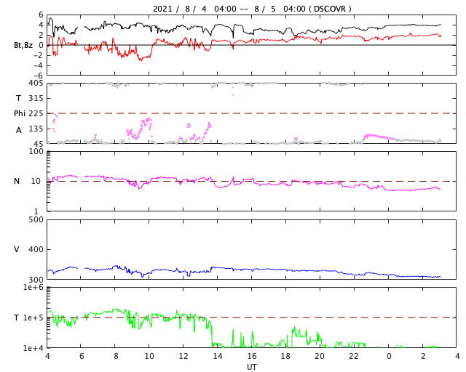Click the "V" velocity axis label
466x372 pixels.
17,249
